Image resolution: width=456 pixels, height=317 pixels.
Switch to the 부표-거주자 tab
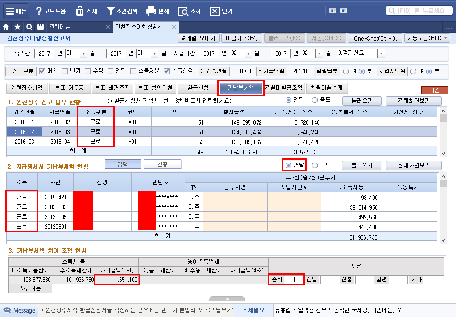click(70, 88)
